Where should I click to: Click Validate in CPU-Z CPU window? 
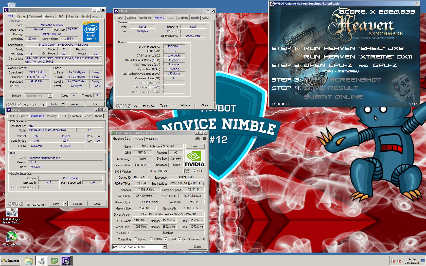tap(75, 104)
